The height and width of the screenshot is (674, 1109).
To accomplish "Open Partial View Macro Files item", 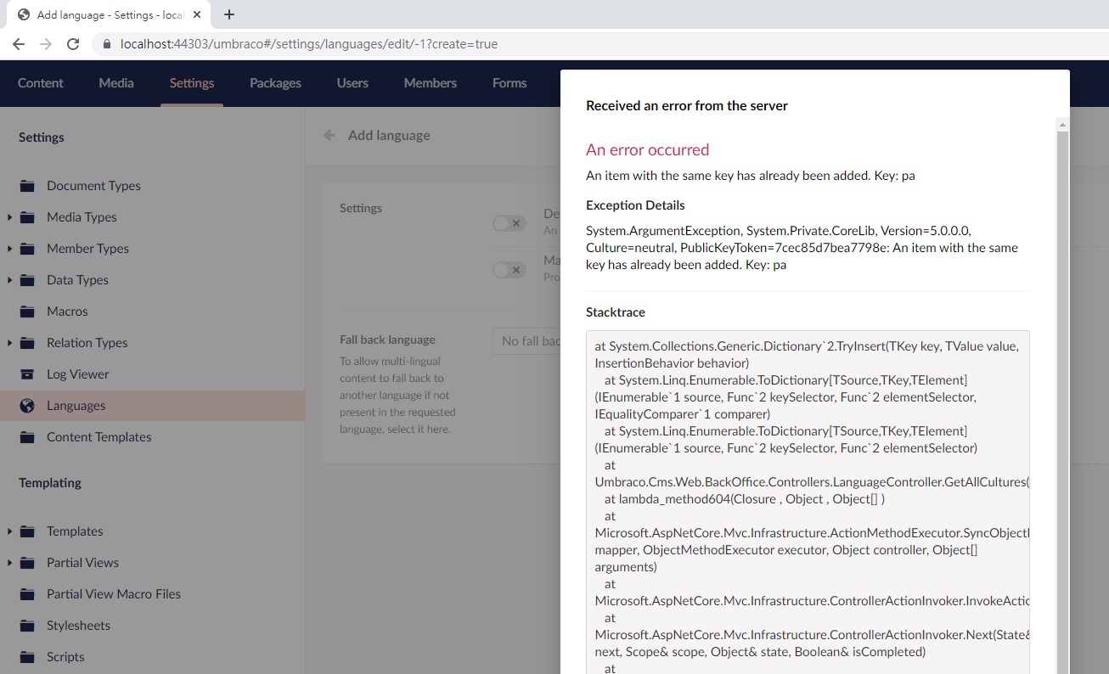I will [x=113, y=594].
